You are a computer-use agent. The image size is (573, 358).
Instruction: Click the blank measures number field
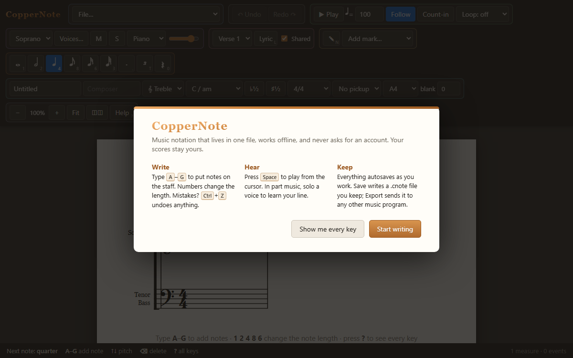click(449, 89)
